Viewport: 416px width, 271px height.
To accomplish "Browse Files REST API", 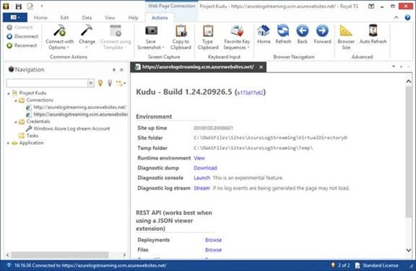I will (x=214, y=250).
